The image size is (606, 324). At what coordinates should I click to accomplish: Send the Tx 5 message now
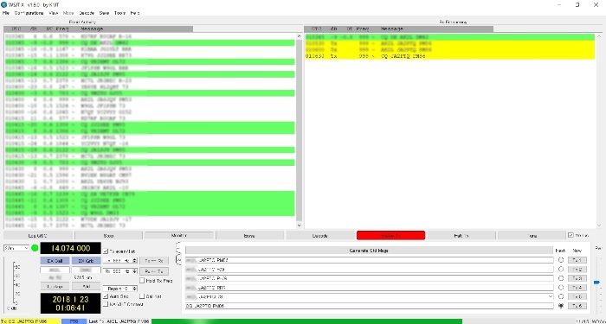click(577, 296)
